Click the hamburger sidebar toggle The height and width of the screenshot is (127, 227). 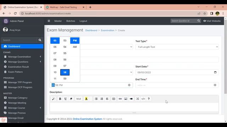tap(49, 21)
